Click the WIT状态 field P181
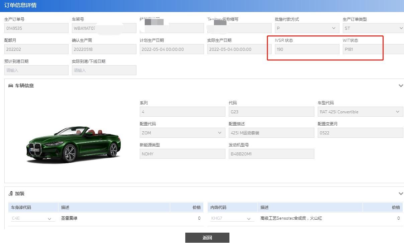Screen dimensions: 404x243 373,49
